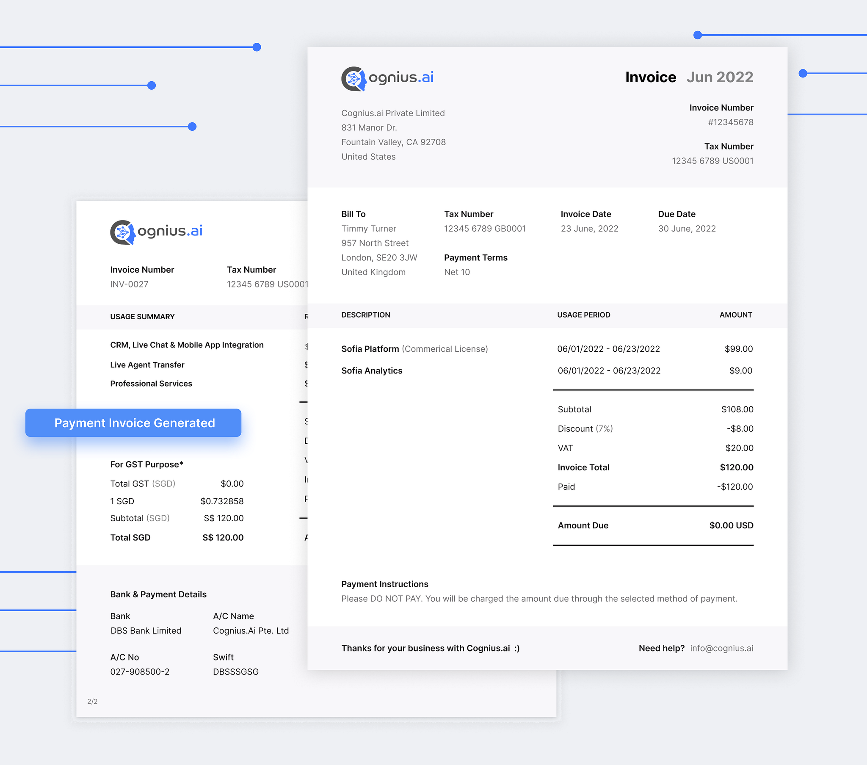Image resolution: width=867 pixels, height=765 pixels.
Task: Open the info@cognius.ai email link
Action: (x=721, y=648)
